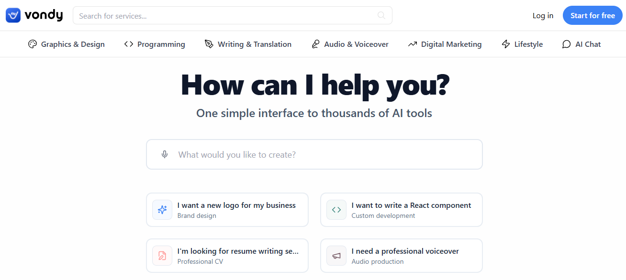Click the resume document icon
Screen dimensions: 626x280
coord(162,256)
